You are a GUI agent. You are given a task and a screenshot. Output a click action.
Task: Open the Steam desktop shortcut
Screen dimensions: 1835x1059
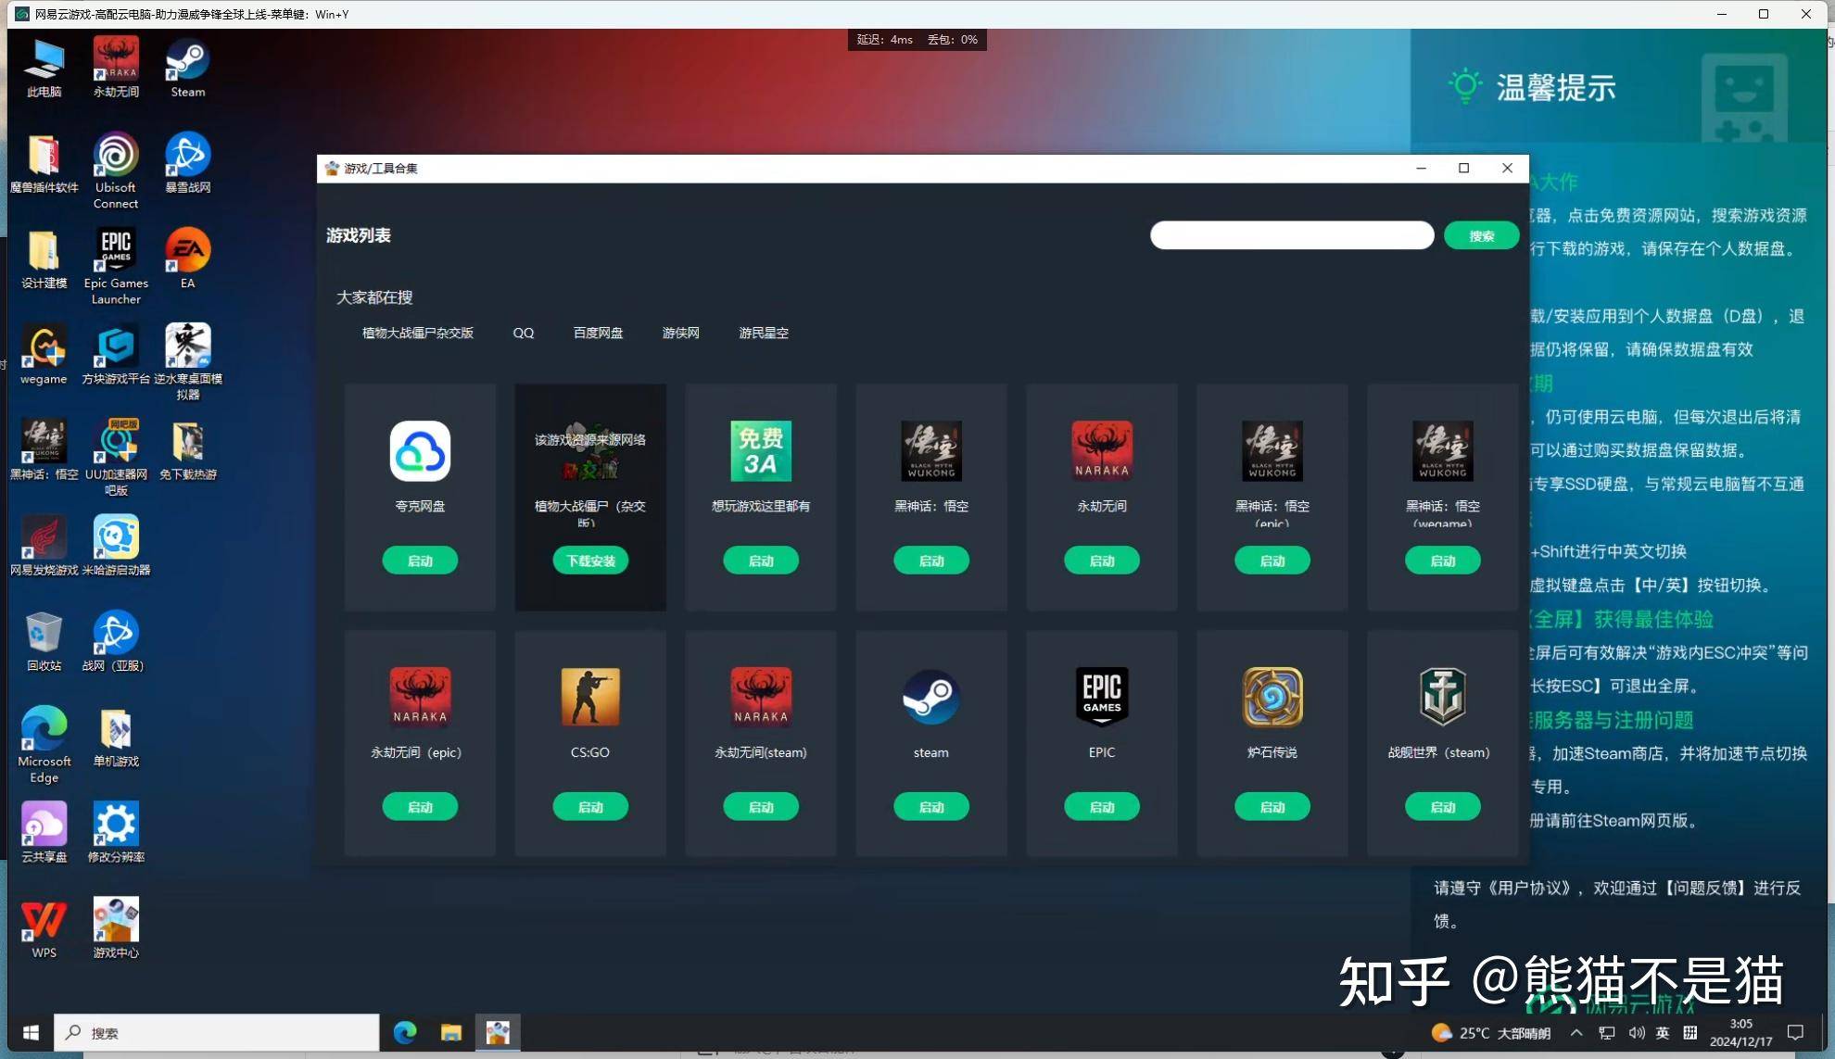[x=187, y=67]
